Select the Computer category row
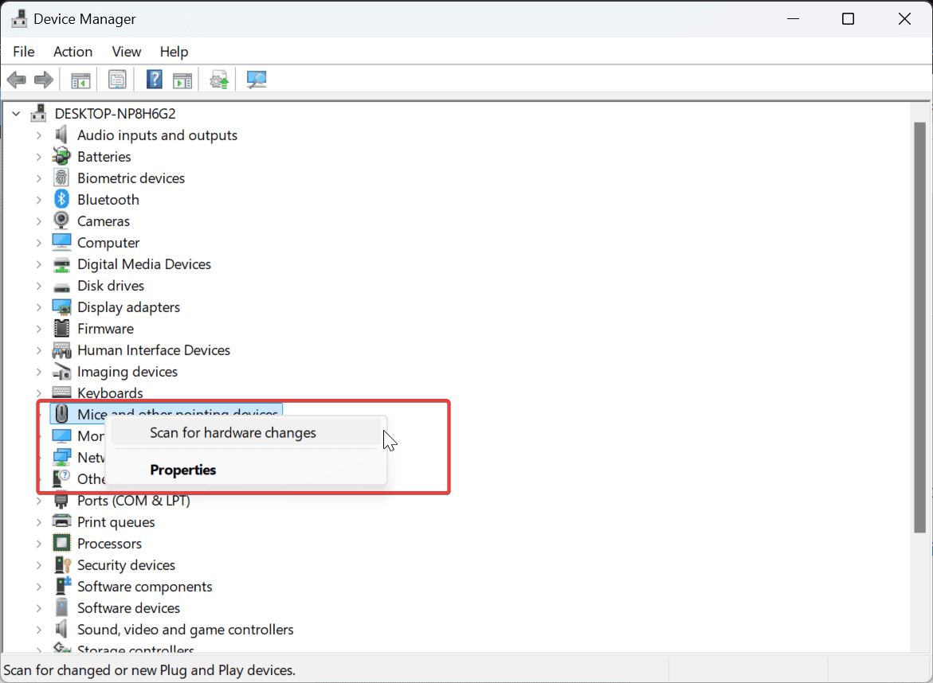The image size is (933, 683). pos(108,243)
